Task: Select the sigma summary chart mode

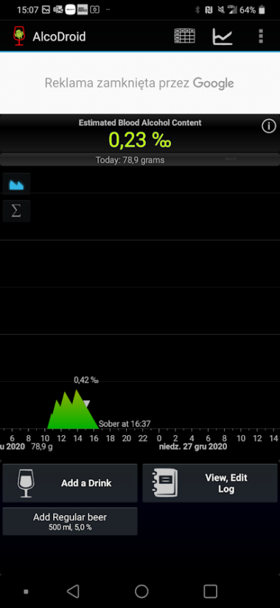Action: (16, 211)
